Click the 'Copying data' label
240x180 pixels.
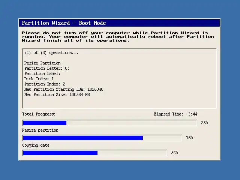click(x=36, y=145)
